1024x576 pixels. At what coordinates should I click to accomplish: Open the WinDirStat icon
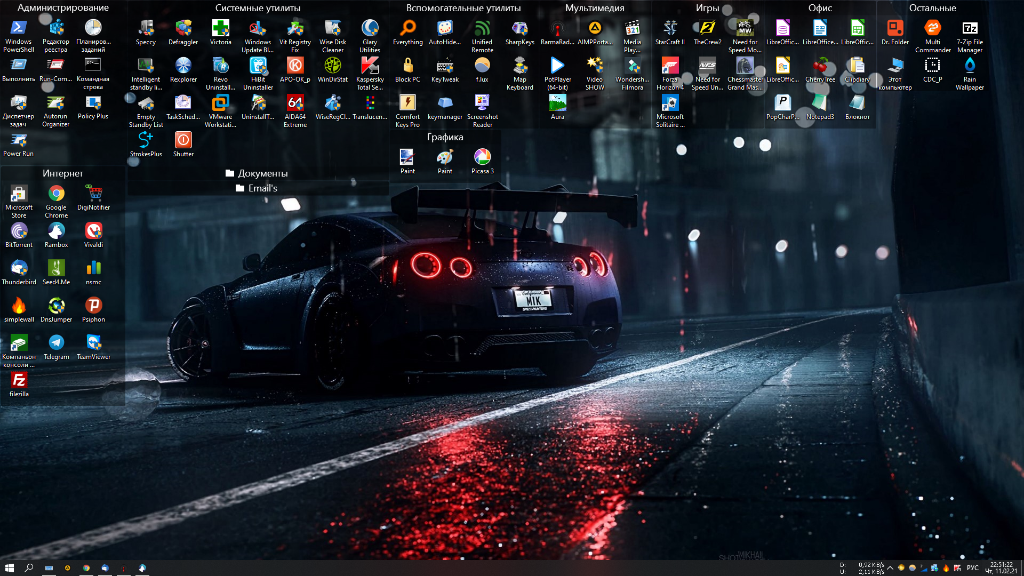tap(333, 70)
